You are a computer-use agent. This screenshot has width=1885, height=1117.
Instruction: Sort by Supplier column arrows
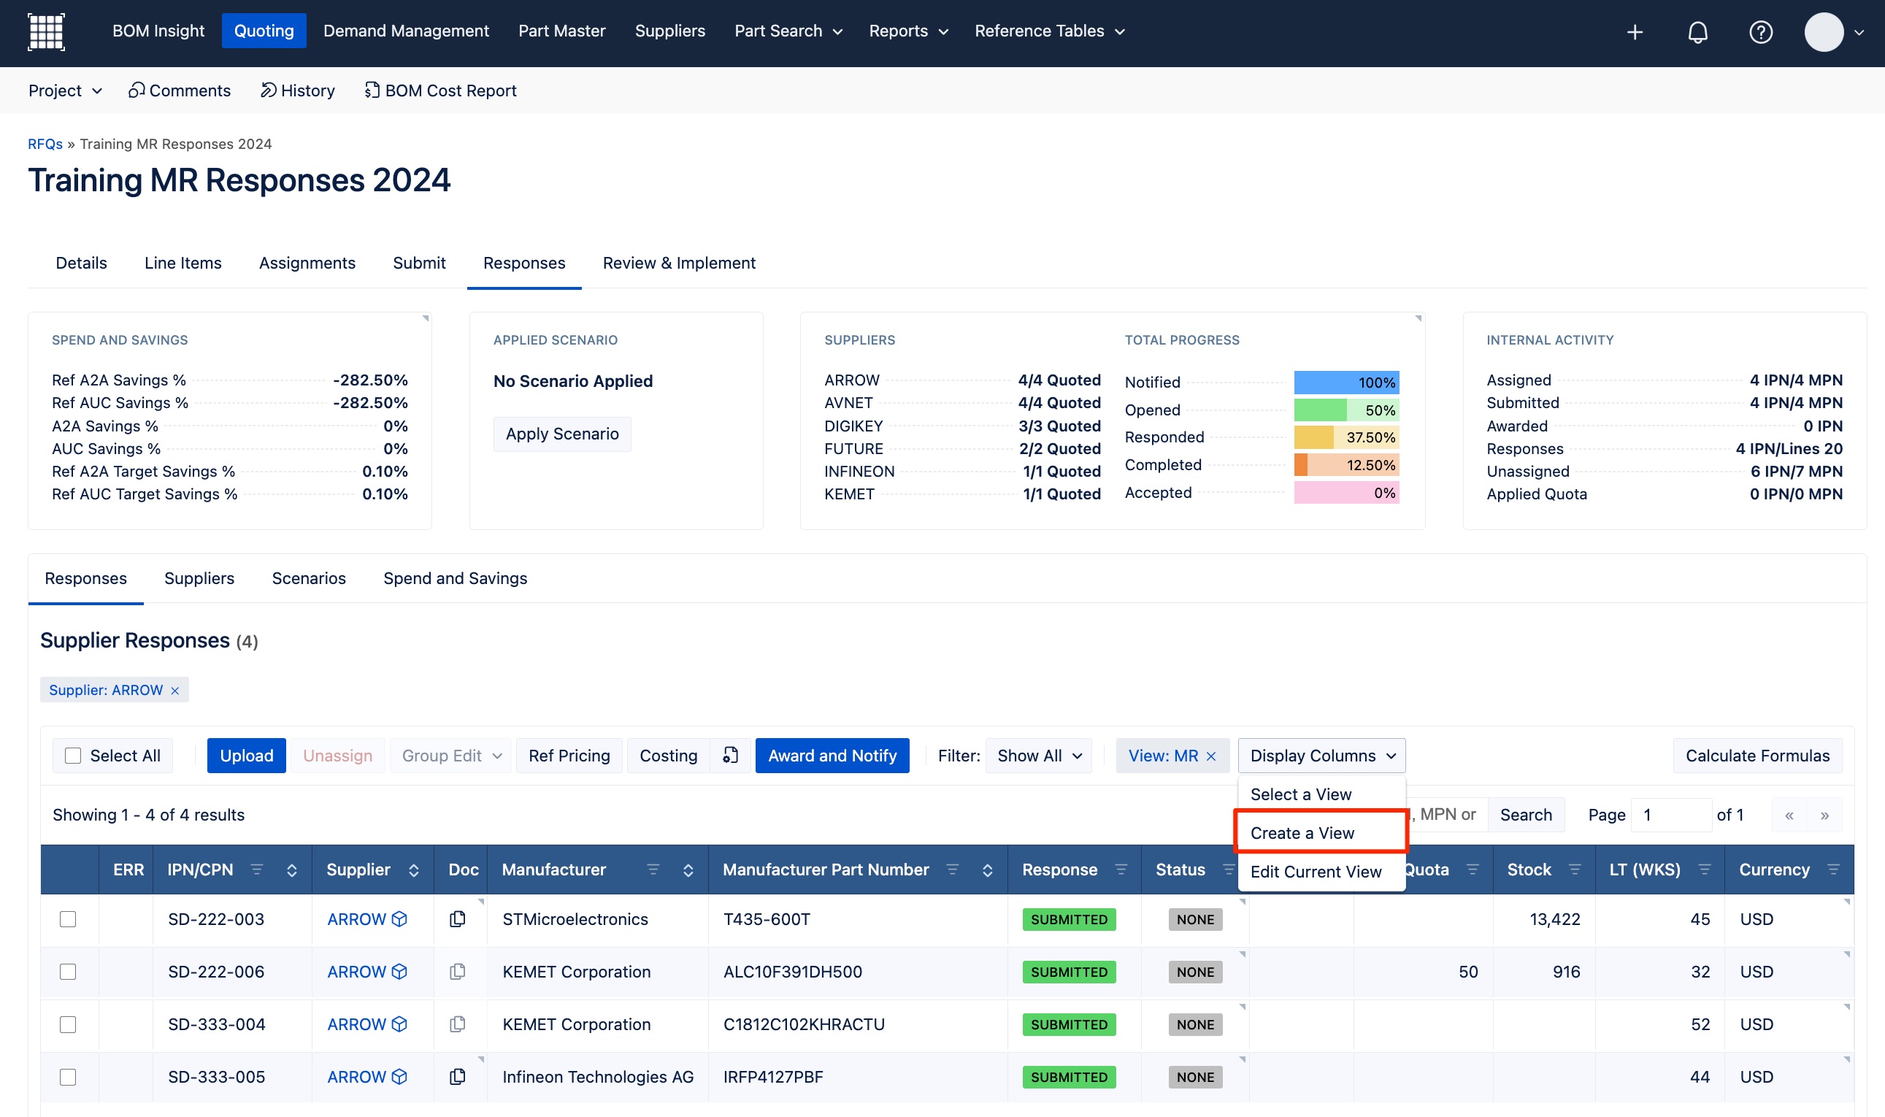click(x=413, y=870)
